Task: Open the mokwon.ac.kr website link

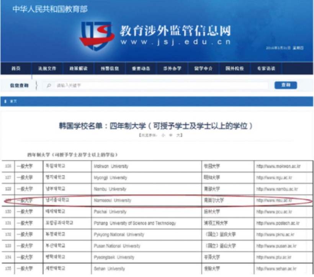Action: point(278,166)
